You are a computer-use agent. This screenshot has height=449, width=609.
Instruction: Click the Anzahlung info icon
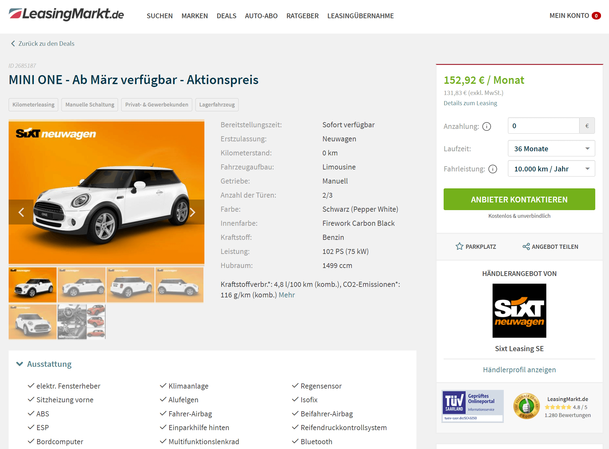coord(486,127)
